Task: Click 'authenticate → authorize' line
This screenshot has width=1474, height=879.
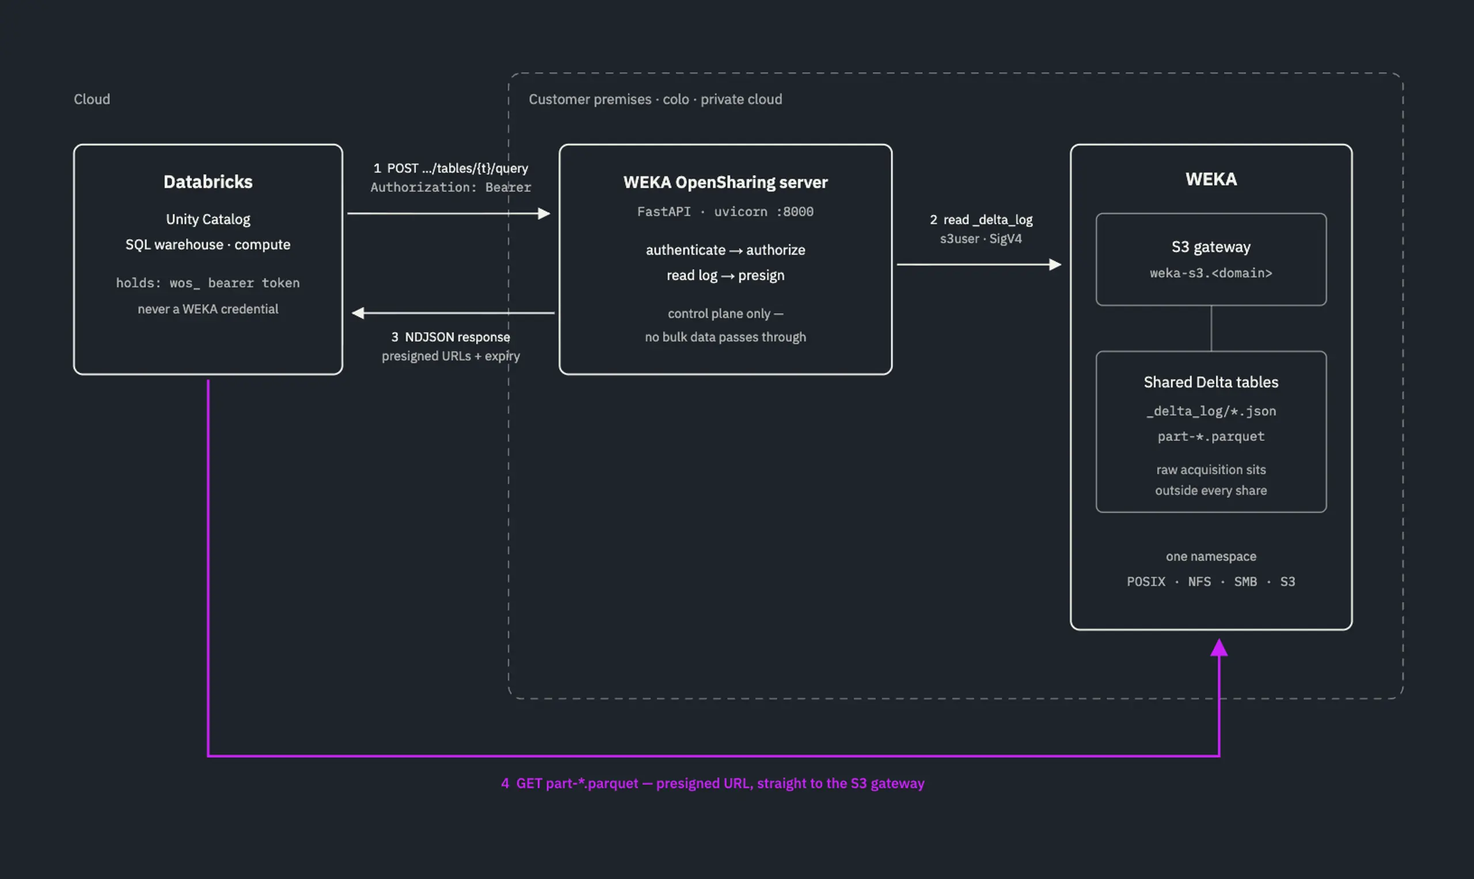Action: click(x=725, y=250)
